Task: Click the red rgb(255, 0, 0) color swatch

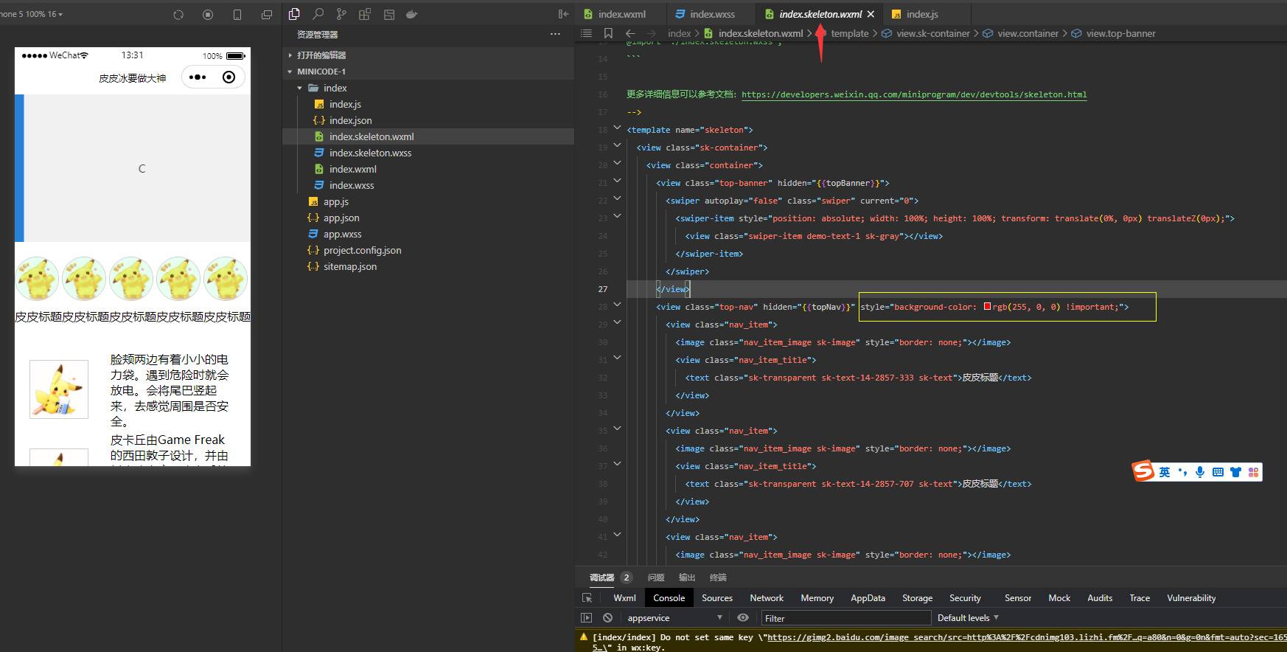Action: 987,307
